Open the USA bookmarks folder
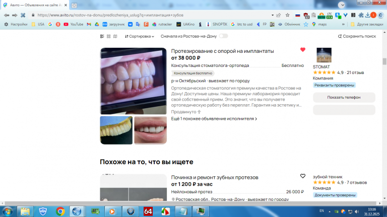 coord(38,24)
